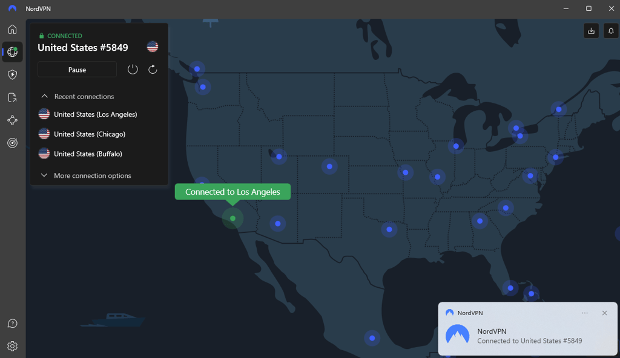Click the NordVPN logo in notification
The width and height of the screenshot is (620, 358).
[458, 334]
